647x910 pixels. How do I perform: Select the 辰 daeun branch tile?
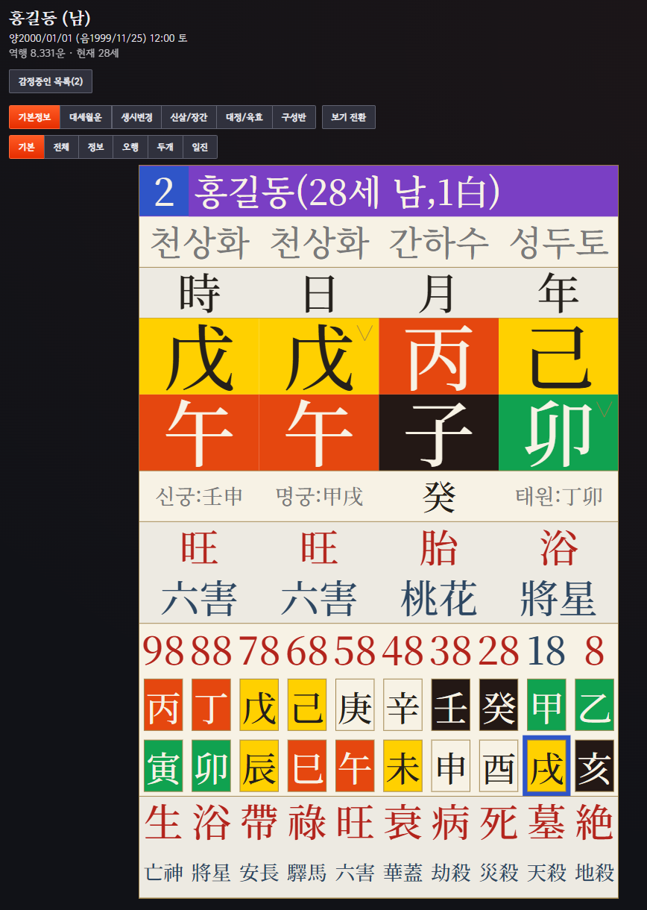[259, 765]
